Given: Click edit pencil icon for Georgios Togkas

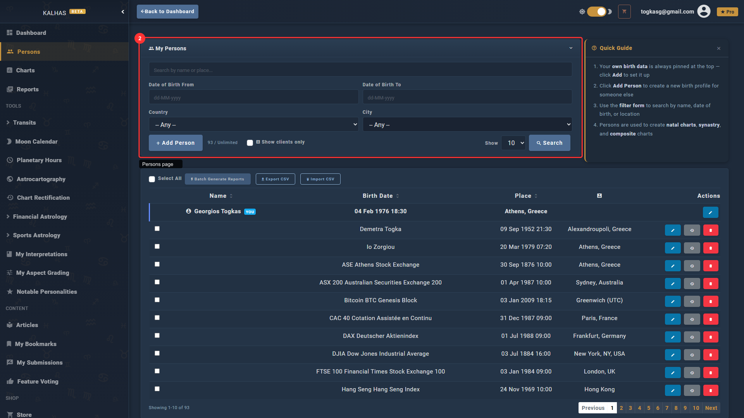Looking at the screenshot, I should coord(710,212).
